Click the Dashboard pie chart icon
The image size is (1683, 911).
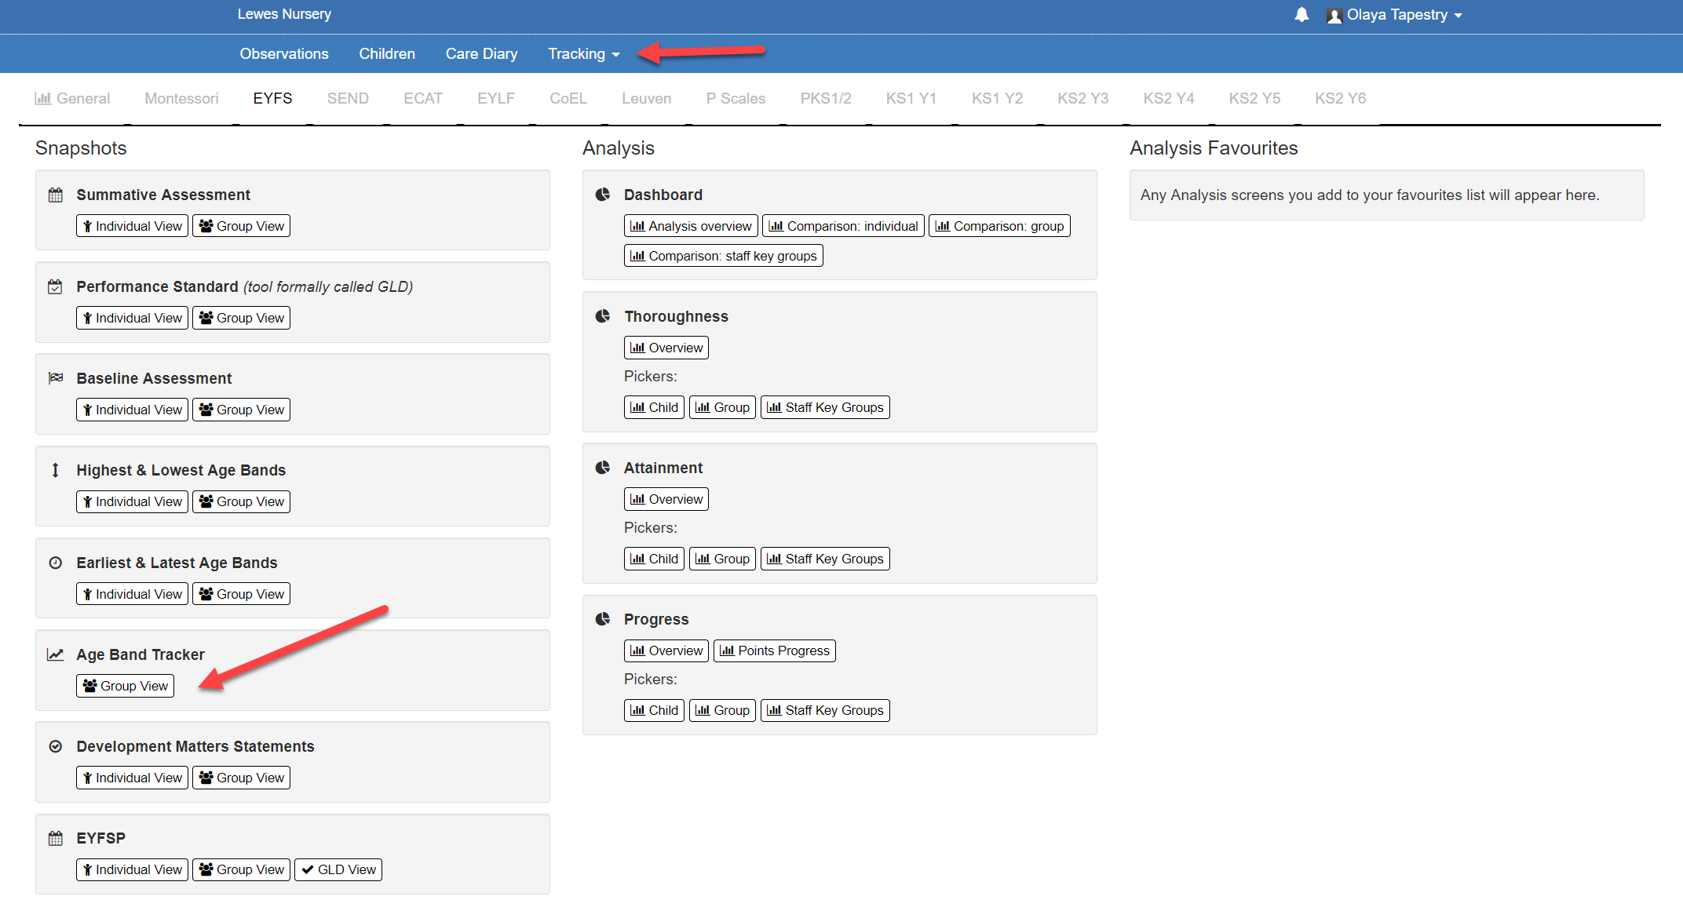pyautogui.click(x=603, y=195)
